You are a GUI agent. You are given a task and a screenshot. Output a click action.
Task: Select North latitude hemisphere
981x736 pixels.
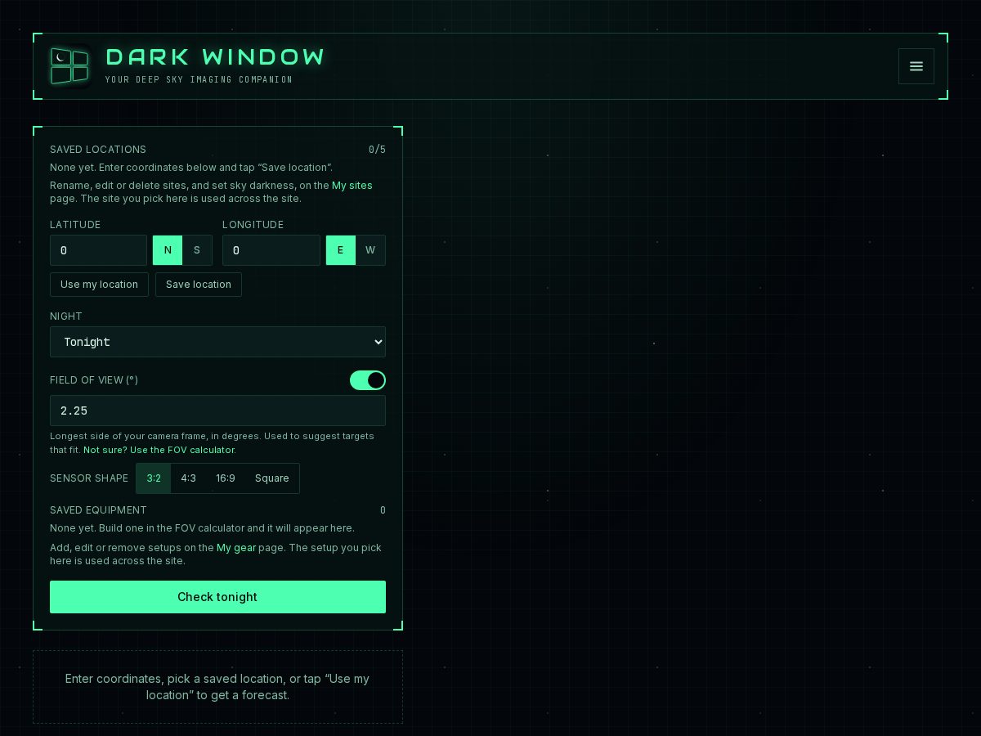pyautogui.click(x=168, y=250)
